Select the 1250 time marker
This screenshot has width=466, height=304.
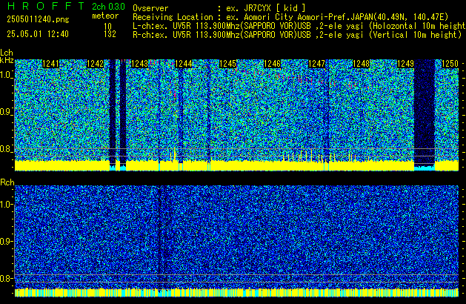pyautogui.click(x=450, y=64)
